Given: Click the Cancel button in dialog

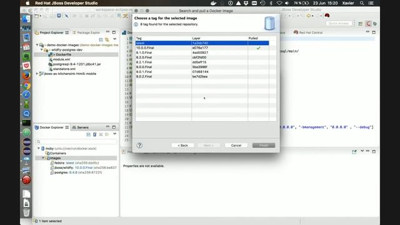Looking at the screenshot, I should pos(236,146).
